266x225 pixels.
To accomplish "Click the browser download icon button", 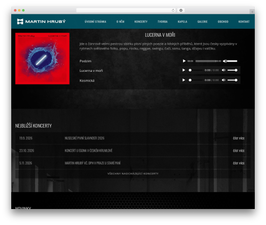I will point(181,10).
